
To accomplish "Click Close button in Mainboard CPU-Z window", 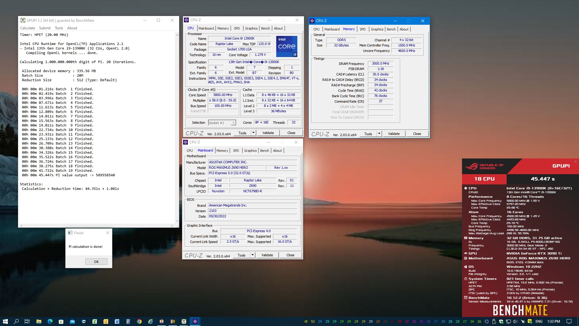I will [x=290, y=255].
